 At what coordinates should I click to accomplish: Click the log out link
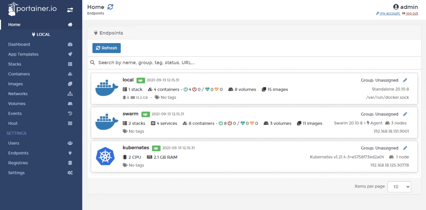tap(410, 13)
